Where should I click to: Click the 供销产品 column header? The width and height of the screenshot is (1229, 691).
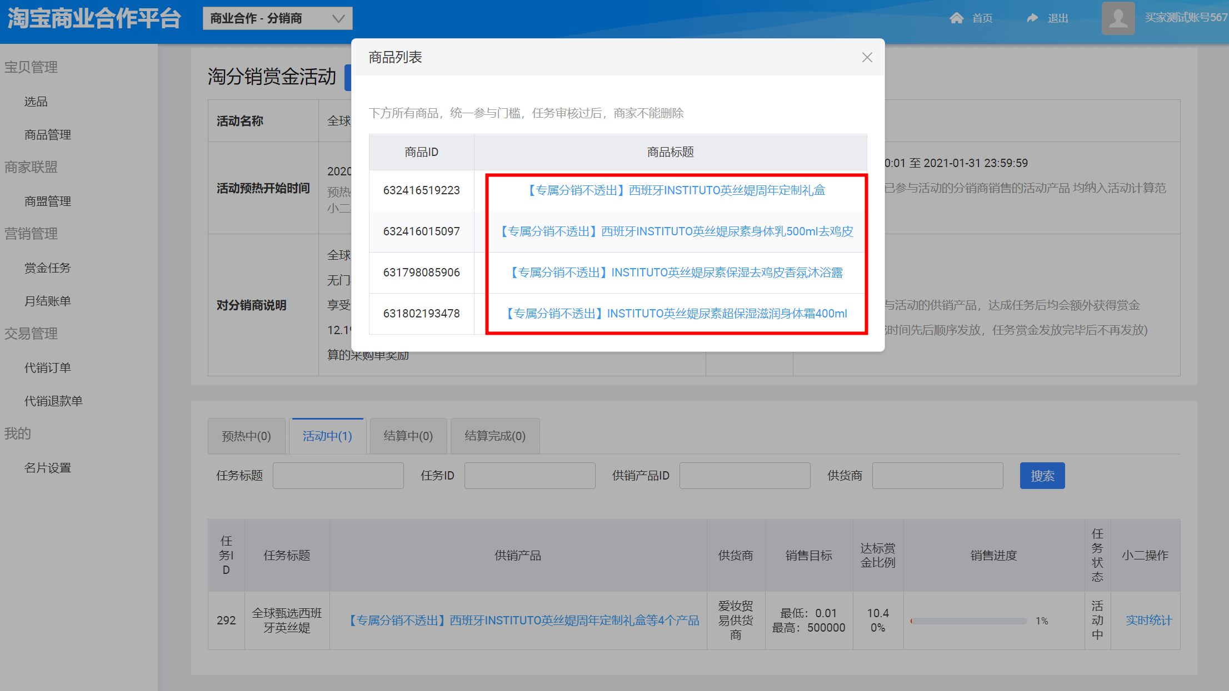click(x=518, y=556)
